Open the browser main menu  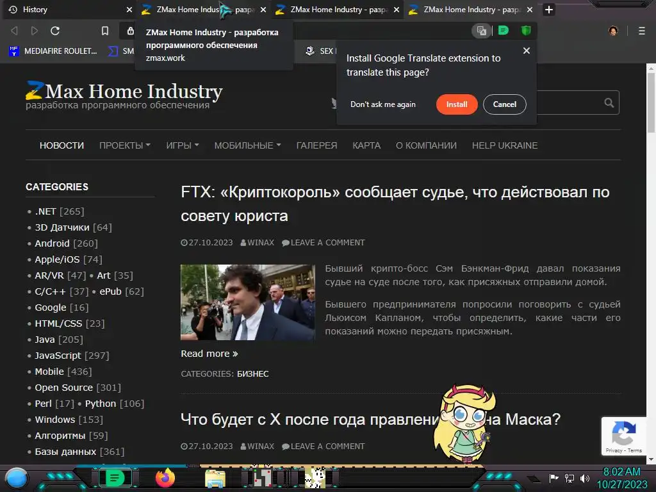click(641, 31)
